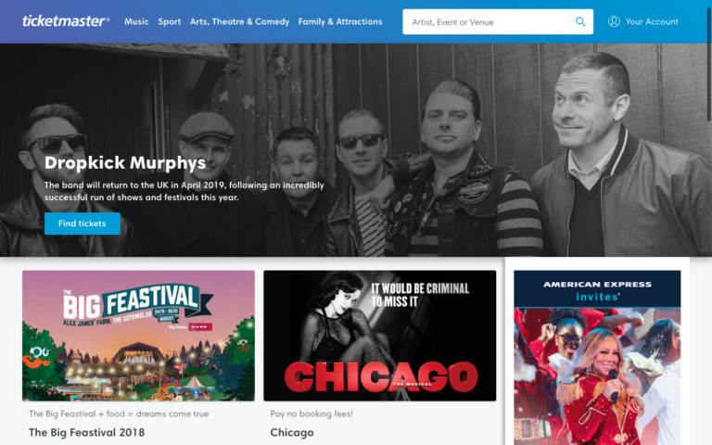Click the American Express invites header
The image size is (712, 445).
[x=597, y=289]
